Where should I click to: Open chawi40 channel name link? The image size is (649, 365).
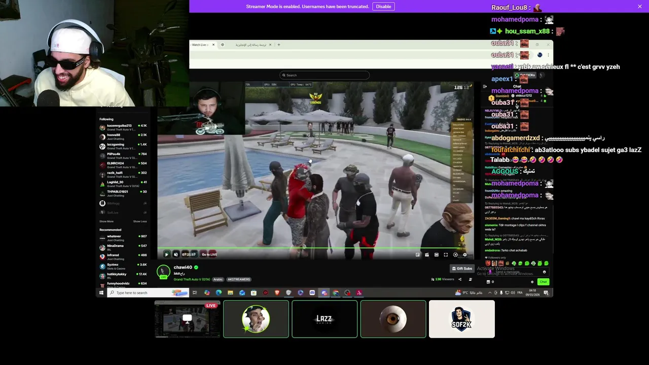click(183, 267)
